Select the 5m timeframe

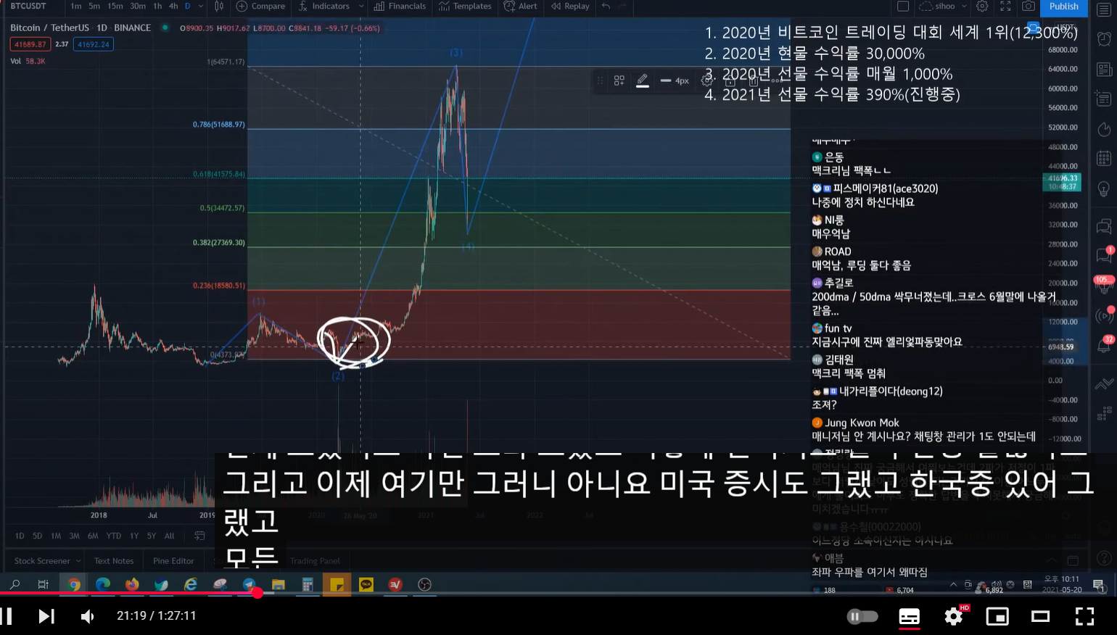click(94, 7)
